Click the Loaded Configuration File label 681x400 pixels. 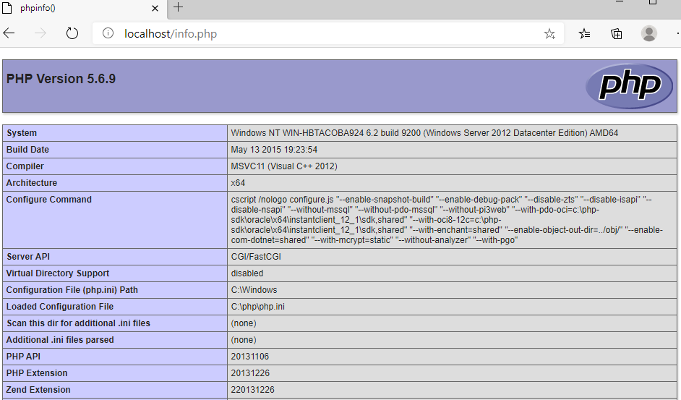[x=59, y=307]
